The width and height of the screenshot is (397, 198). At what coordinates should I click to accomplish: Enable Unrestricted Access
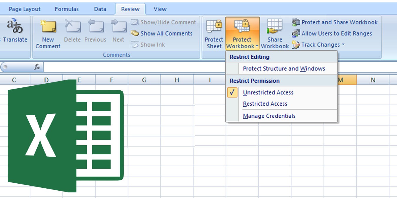[x=268, y=92]
